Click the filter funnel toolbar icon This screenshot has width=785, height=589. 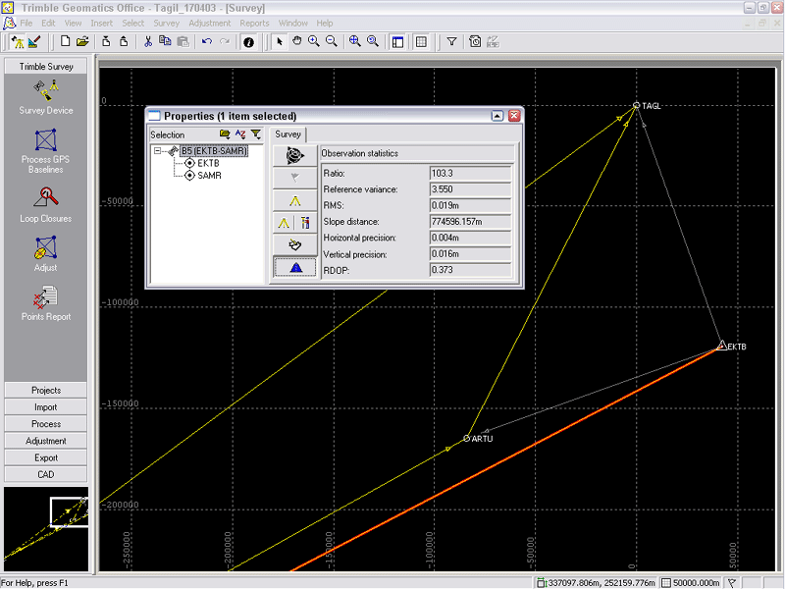click(451, 42)
